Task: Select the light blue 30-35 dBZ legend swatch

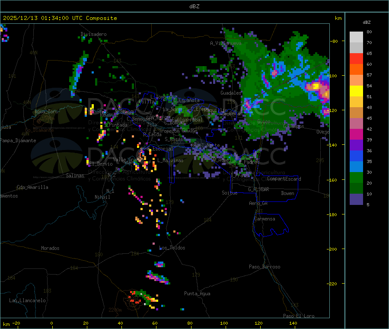Action: (x=356, y=166)
